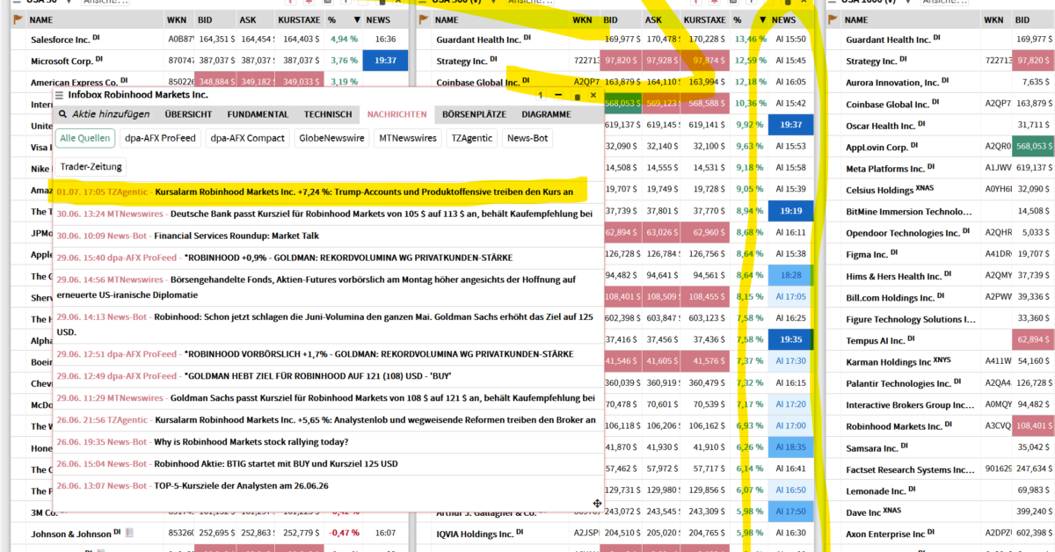Click the 16:36 news cell for Salesforce Inc.
This screenshot has width=1055, height=552.
click(385, 39)
